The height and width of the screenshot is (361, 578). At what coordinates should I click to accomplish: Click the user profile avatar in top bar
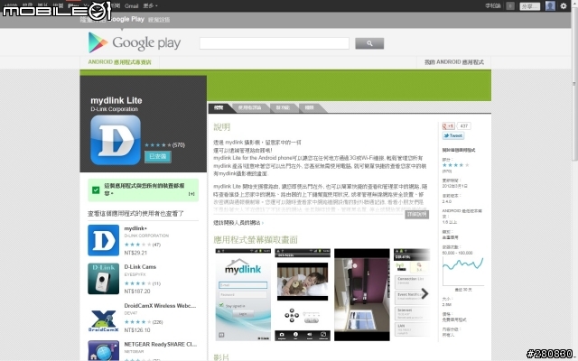[x=550, y=5]
